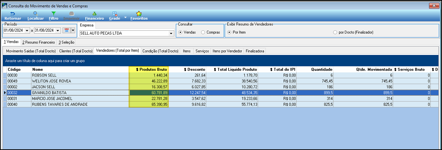
Task: Click Produtos Bruto value 65.390,95
Action: pyautogui.click(x=149, y=104)
